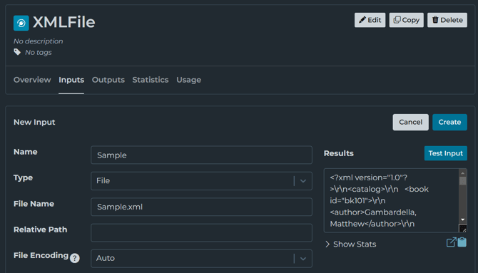Click the pencil Edit button
This screenshot has height=273, width=478.
[x=370, y=20]
